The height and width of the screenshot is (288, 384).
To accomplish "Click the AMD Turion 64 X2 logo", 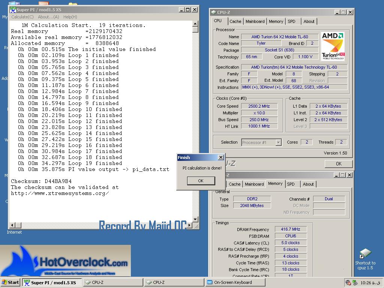I will pos(333,46).
